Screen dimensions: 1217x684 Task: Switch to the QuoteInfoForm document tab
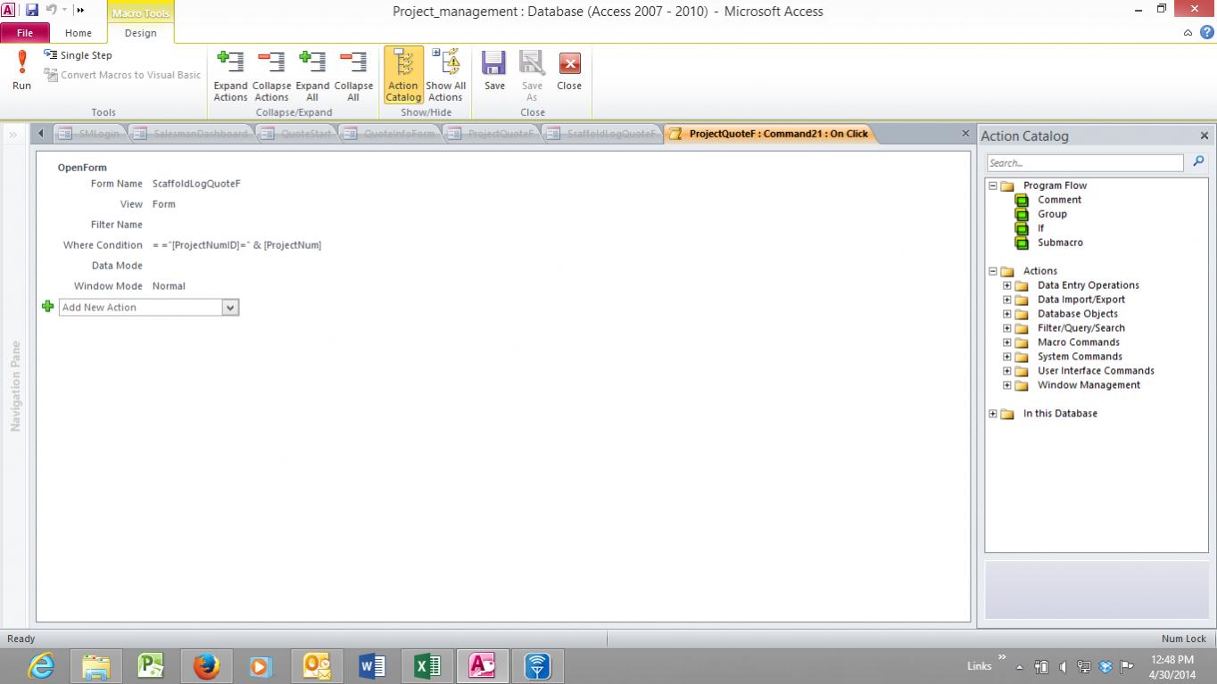click(390, 134)
